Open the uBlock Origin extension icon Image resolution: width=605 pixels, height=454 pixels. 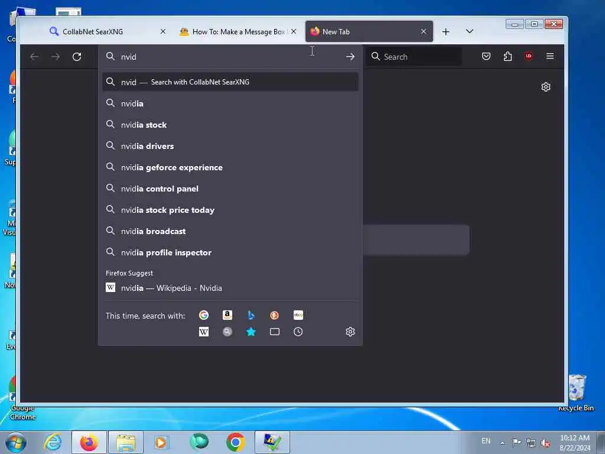[529, 56]
